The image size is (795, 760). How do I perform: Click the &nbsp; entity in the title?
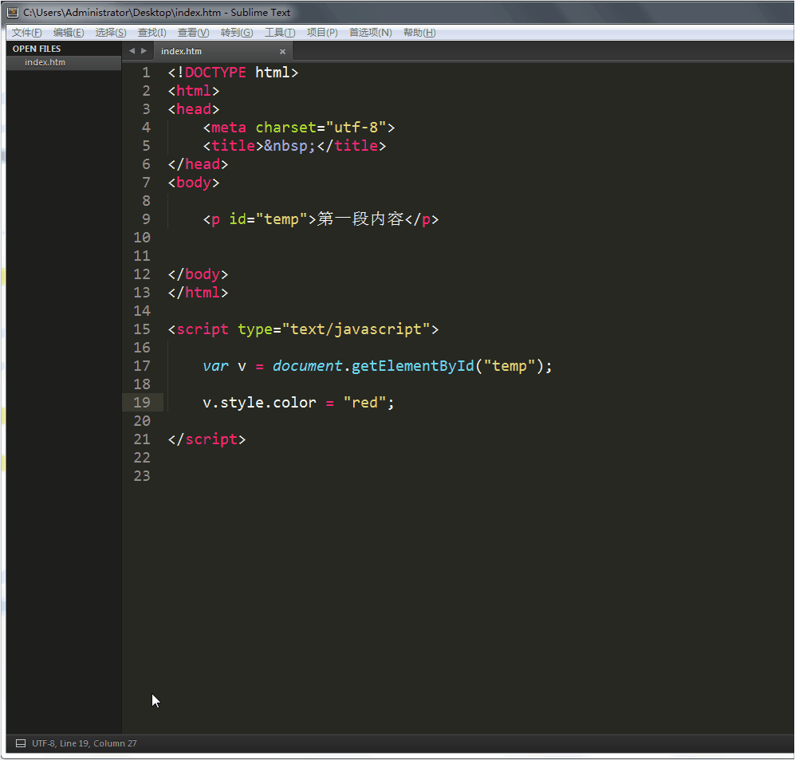coord(289,146)
